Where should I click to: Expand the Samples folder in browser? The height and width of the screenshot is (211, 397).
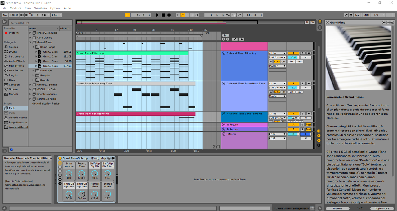coord(34,75)
